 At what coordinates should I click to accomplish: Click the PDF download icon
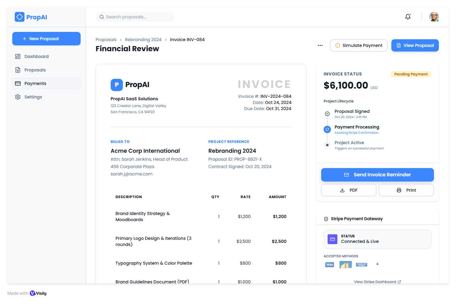[342, 190]
